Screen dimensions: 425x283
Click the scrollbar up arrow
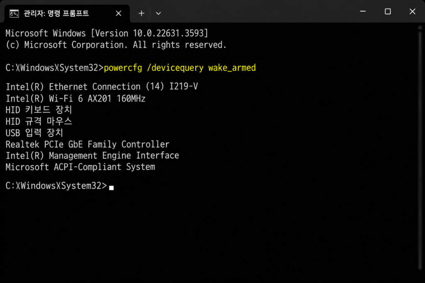pos(420,27)
